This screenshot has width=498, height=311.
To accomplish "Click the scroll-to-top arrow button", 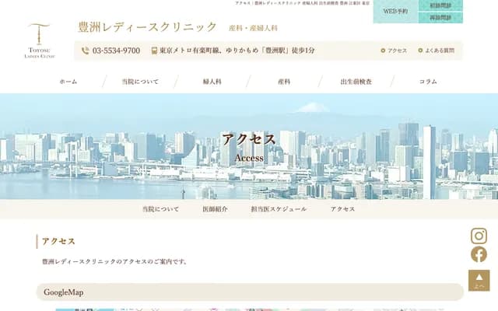I will (479, 280).
